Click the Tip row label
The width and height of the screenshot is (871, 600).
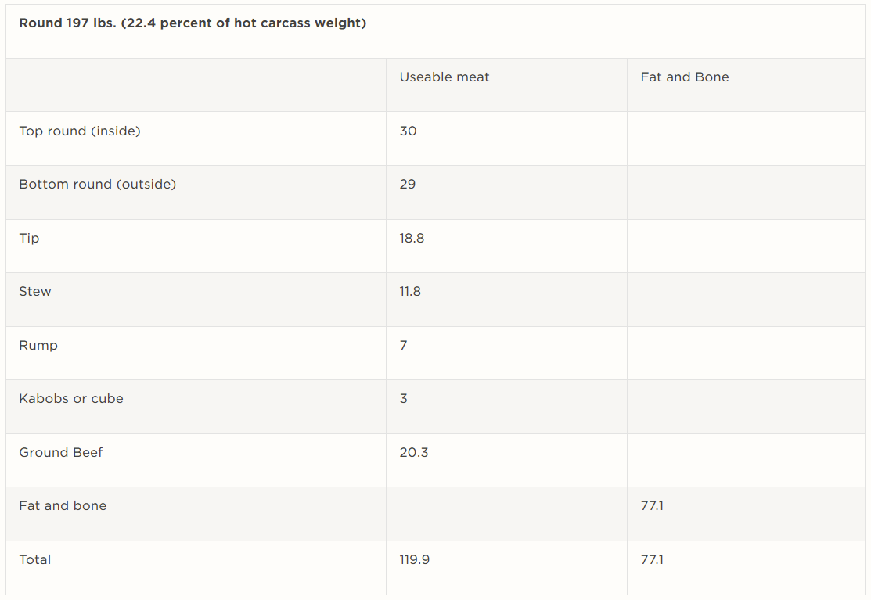pyautogui.click(x=30, y=239)
